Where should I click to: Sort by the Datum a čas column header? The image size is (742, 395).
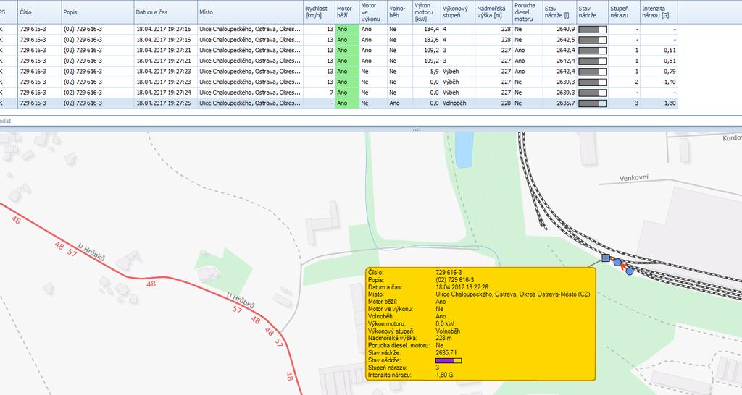(165, 12)
